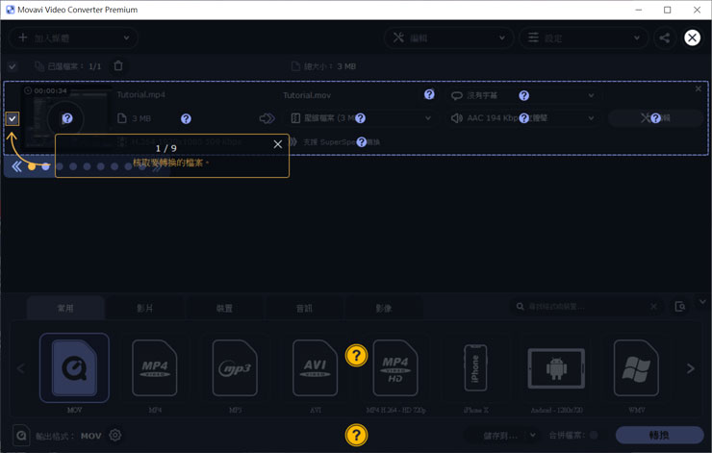712x453 pixels.
Task: Dismiss the 1 / 9 hint tooltip
Action: click(278, 144)
